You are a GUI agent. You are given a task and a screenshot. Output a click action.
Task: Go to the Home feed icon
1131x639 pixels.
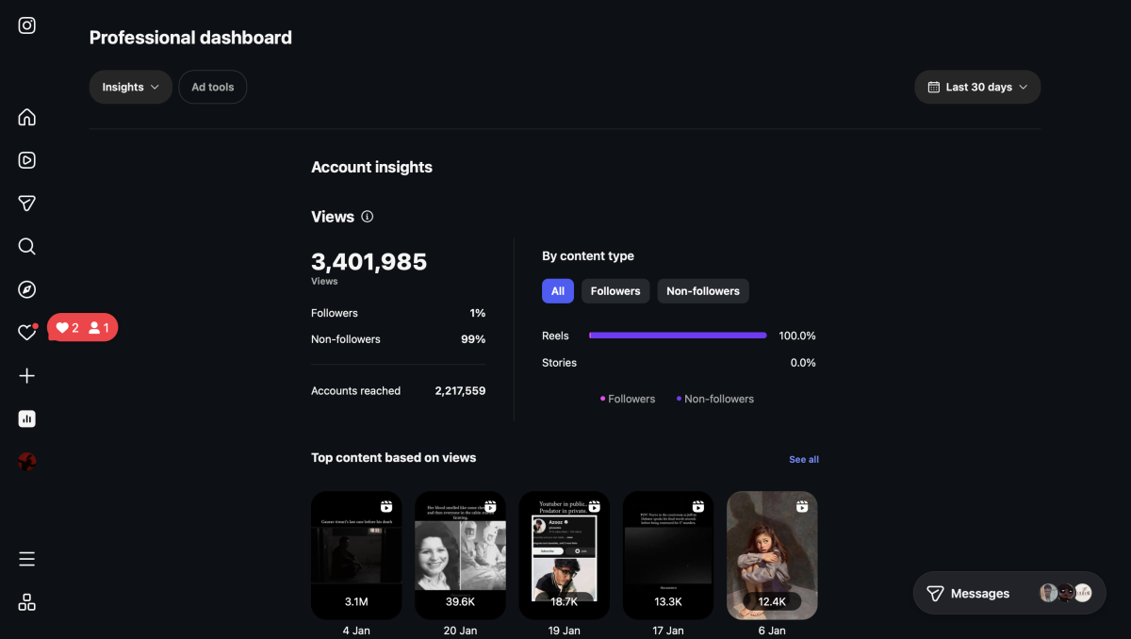[27, 117]
